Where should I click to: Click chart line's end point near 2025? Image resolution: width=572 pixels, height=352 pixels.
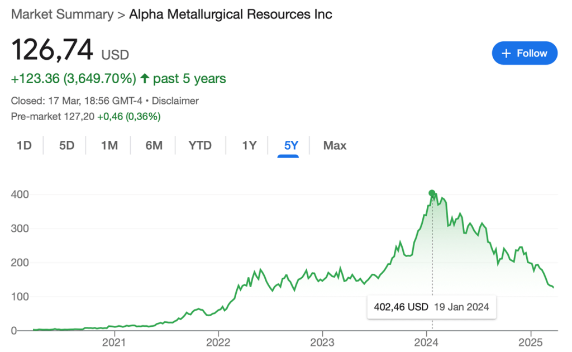click(553, 287)
